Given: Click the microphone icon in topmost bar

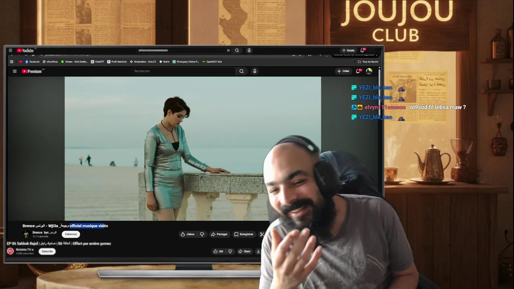Looking at the screenshot, I should pyautogui.click(x=249, y=51).
